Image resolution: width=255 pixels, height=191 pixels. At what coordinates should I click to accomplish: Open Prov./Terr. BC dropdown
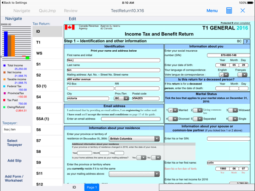[121, 98]
